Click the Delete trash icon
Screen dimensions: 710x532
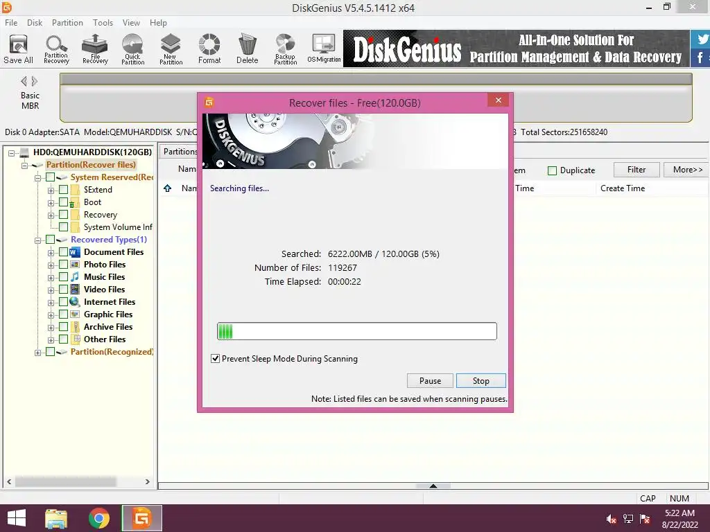(248, 49)
